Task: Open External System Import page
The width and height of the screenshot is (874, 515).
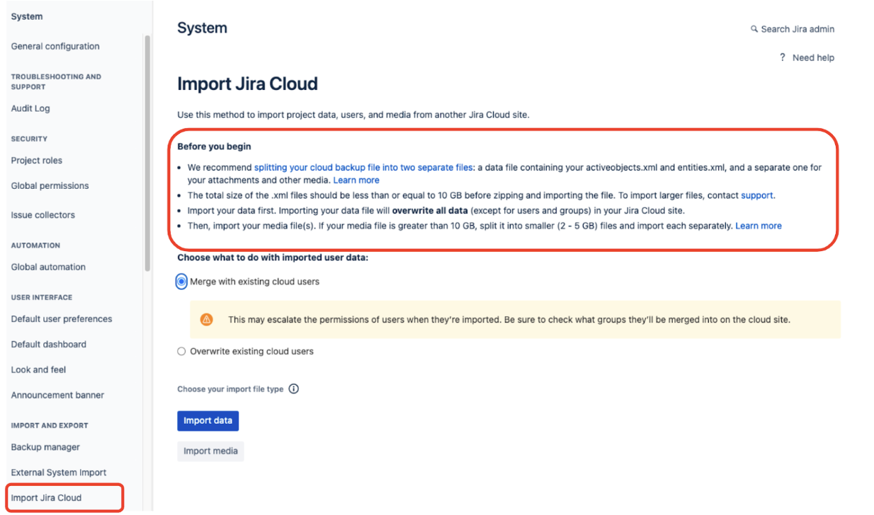Action: pos(59,473)
